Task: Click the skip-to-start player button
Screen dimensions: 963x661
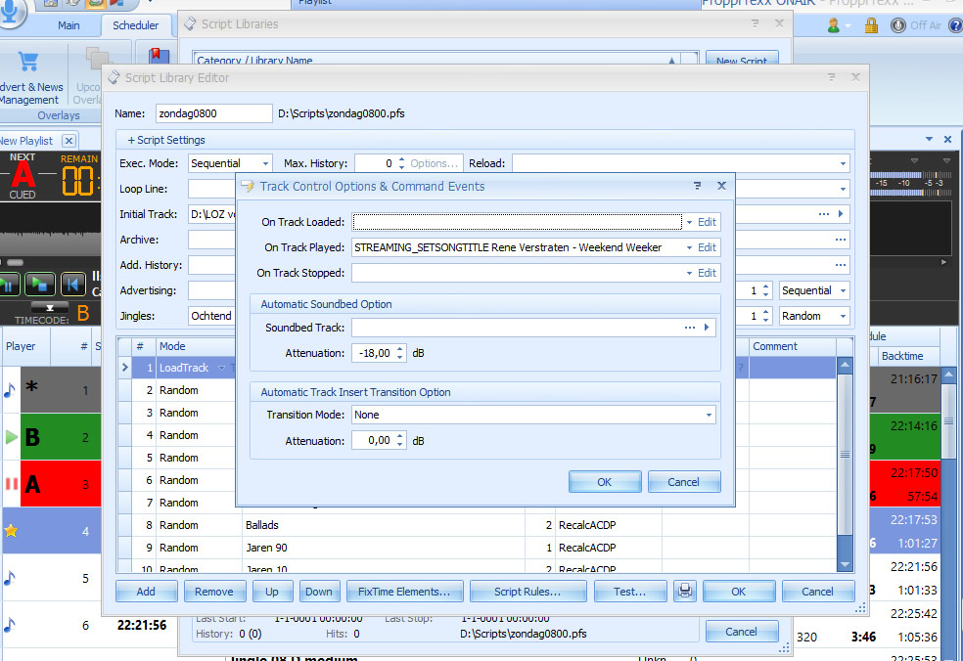Action: [x=72, y=285]
